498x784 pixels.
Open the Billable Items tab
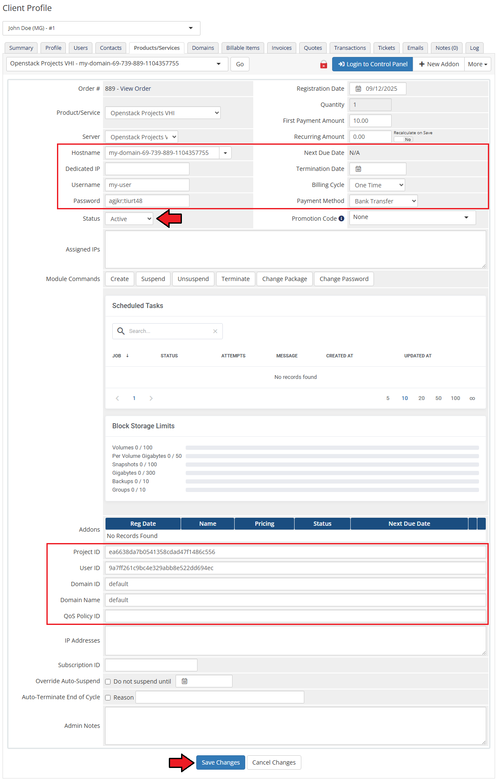[243, 48]
